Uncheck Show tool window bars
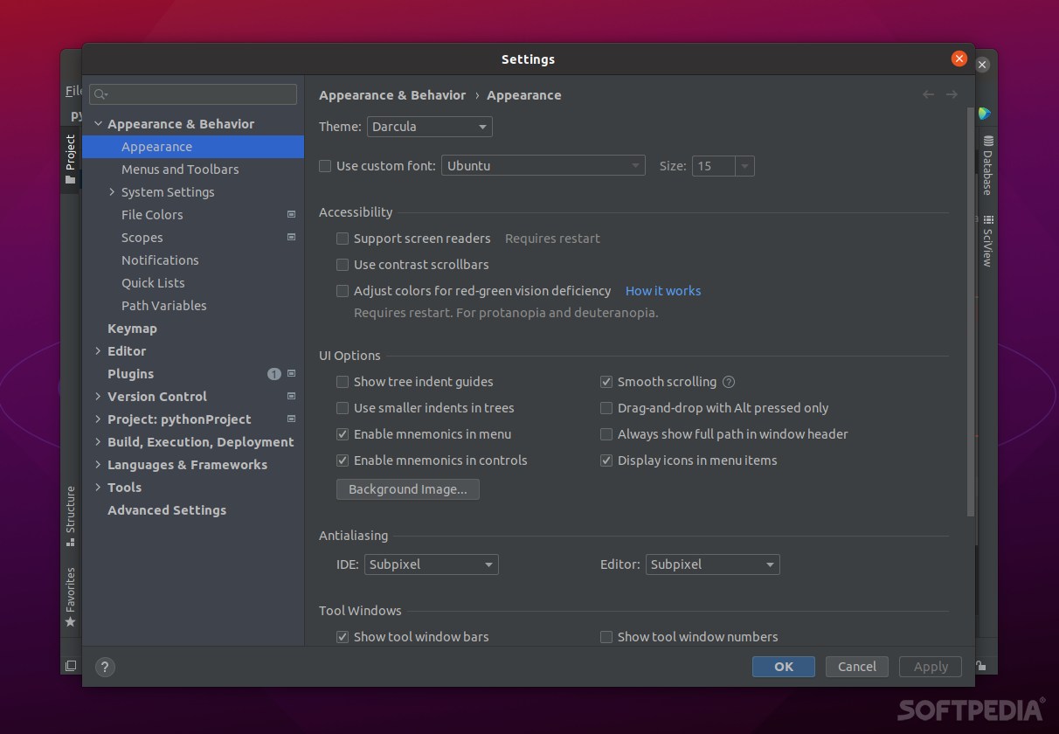The image size is (1059, 734). pos(343,637)
